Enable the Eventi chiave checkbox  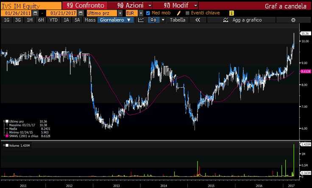(x=187, y=13)
